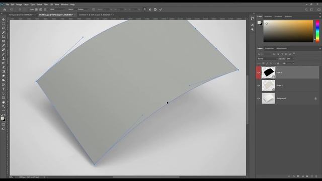Viewport: 322px width, 181px height.
Task: Toggle lock image pixels brush icon
Action: click(267, 63)
